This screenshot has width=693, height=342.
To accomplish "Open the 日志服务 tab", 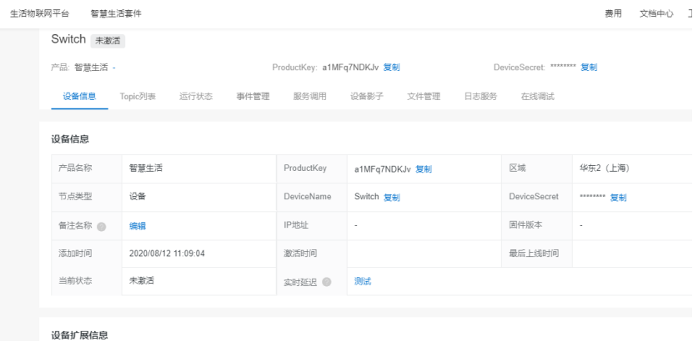I will (481, 96).
